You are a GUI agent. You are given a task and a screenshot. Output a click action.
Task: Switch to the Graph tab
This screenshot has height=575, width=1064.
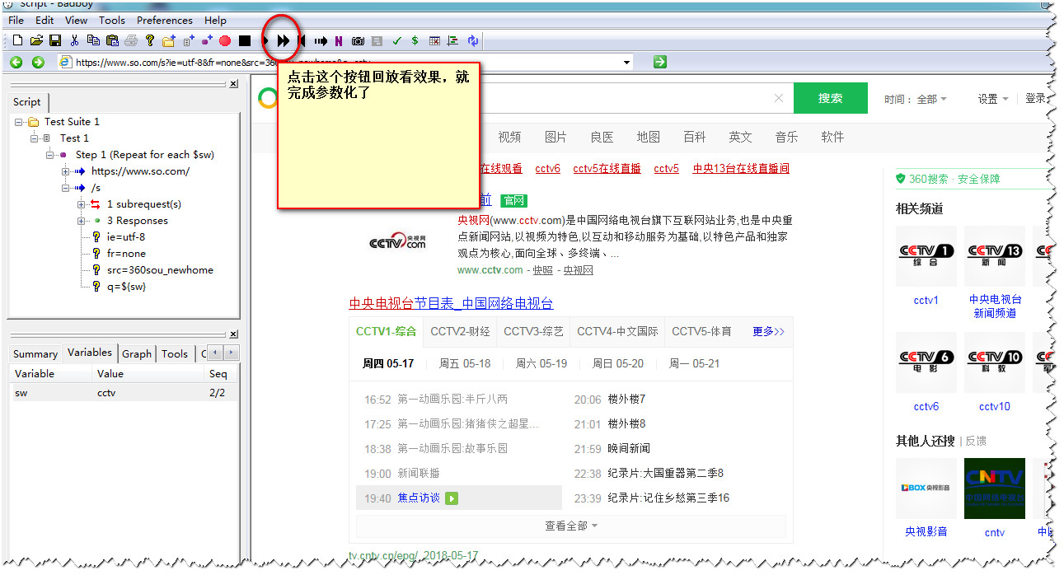tap(137, 353)
